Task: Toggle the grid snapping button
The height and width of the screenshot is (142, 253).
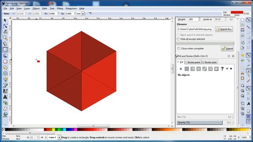Action: coord(249,116)
